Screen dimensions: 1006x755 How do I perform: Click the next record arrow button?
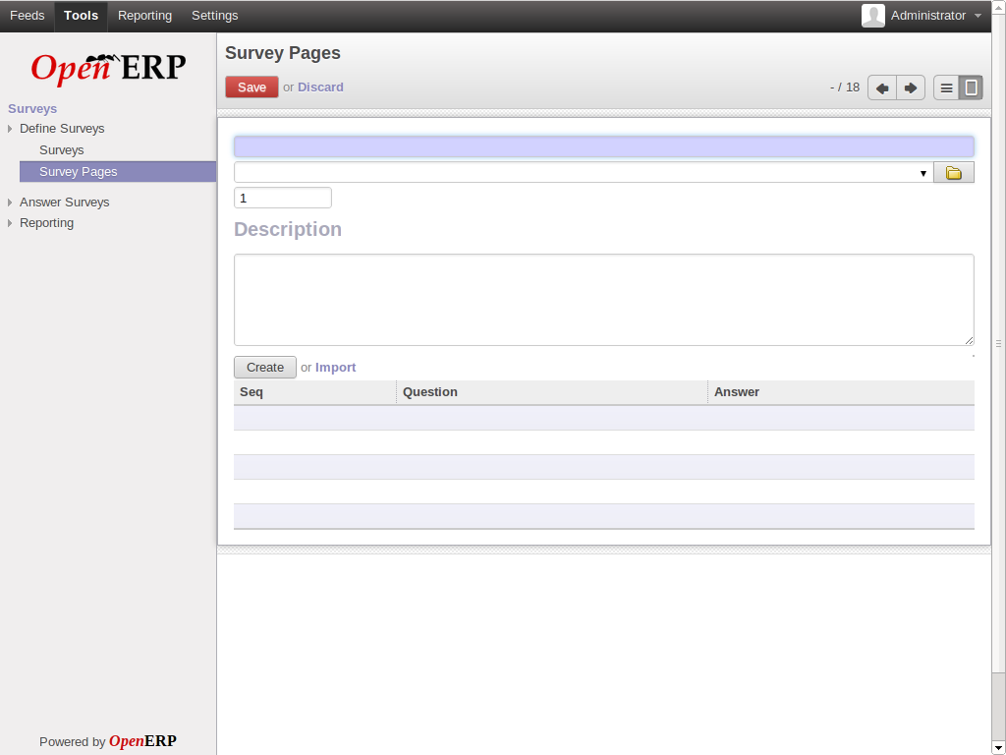click(x=911, y=87)
